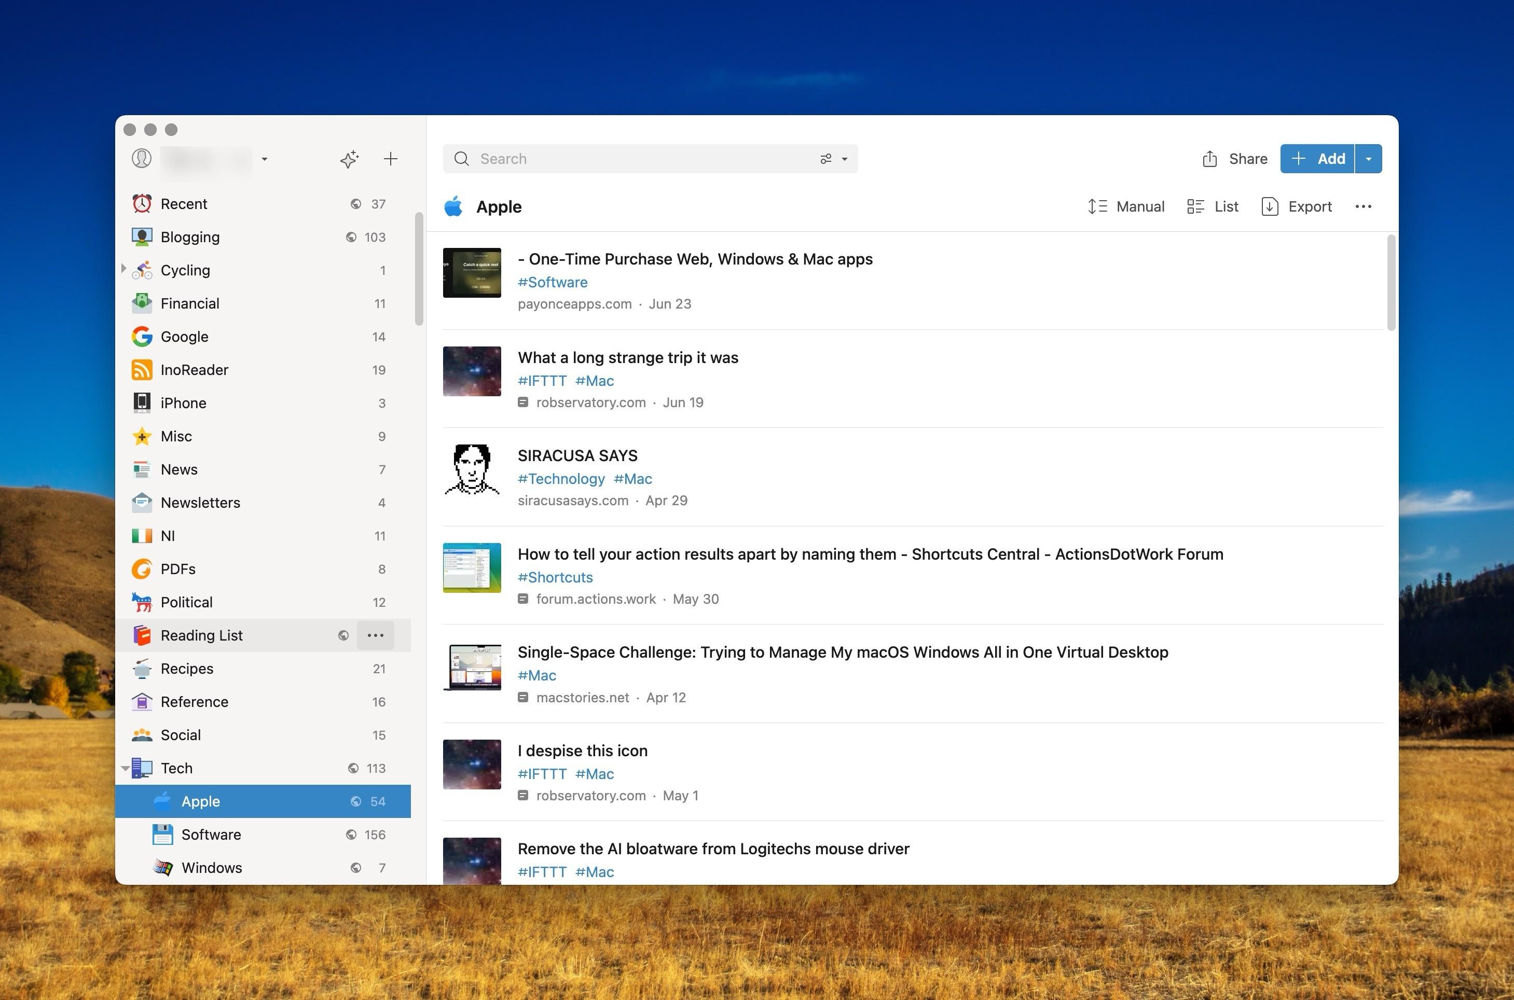Open the Add button dropdown arrow
This screenshot has height=1000, width=1514.
(1368, 159)
